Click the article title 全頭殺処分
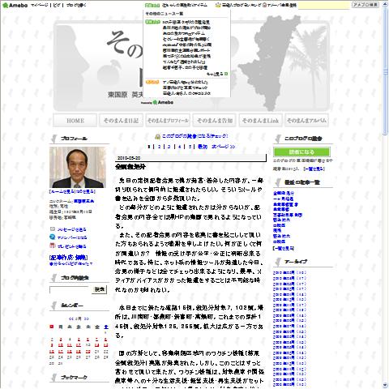This screenshot has height=389, width=389. [x=130, y=167]
